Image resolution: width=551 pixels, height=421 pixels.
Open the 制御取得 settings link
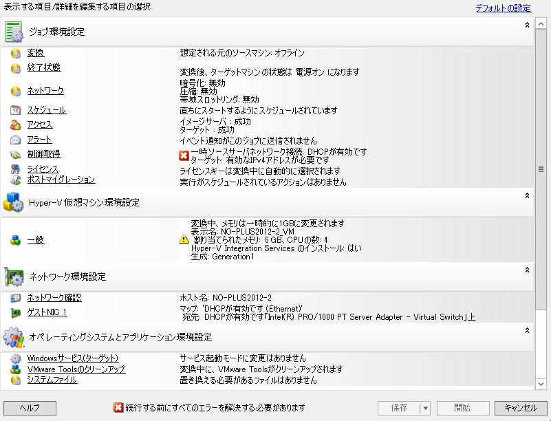tap(44, 154)
